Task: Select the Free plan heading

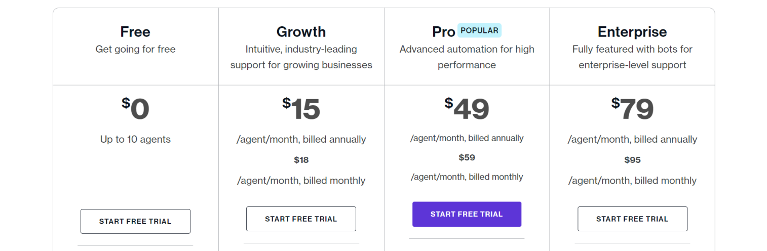Action: pyautogui.click(x=135, y=32)
